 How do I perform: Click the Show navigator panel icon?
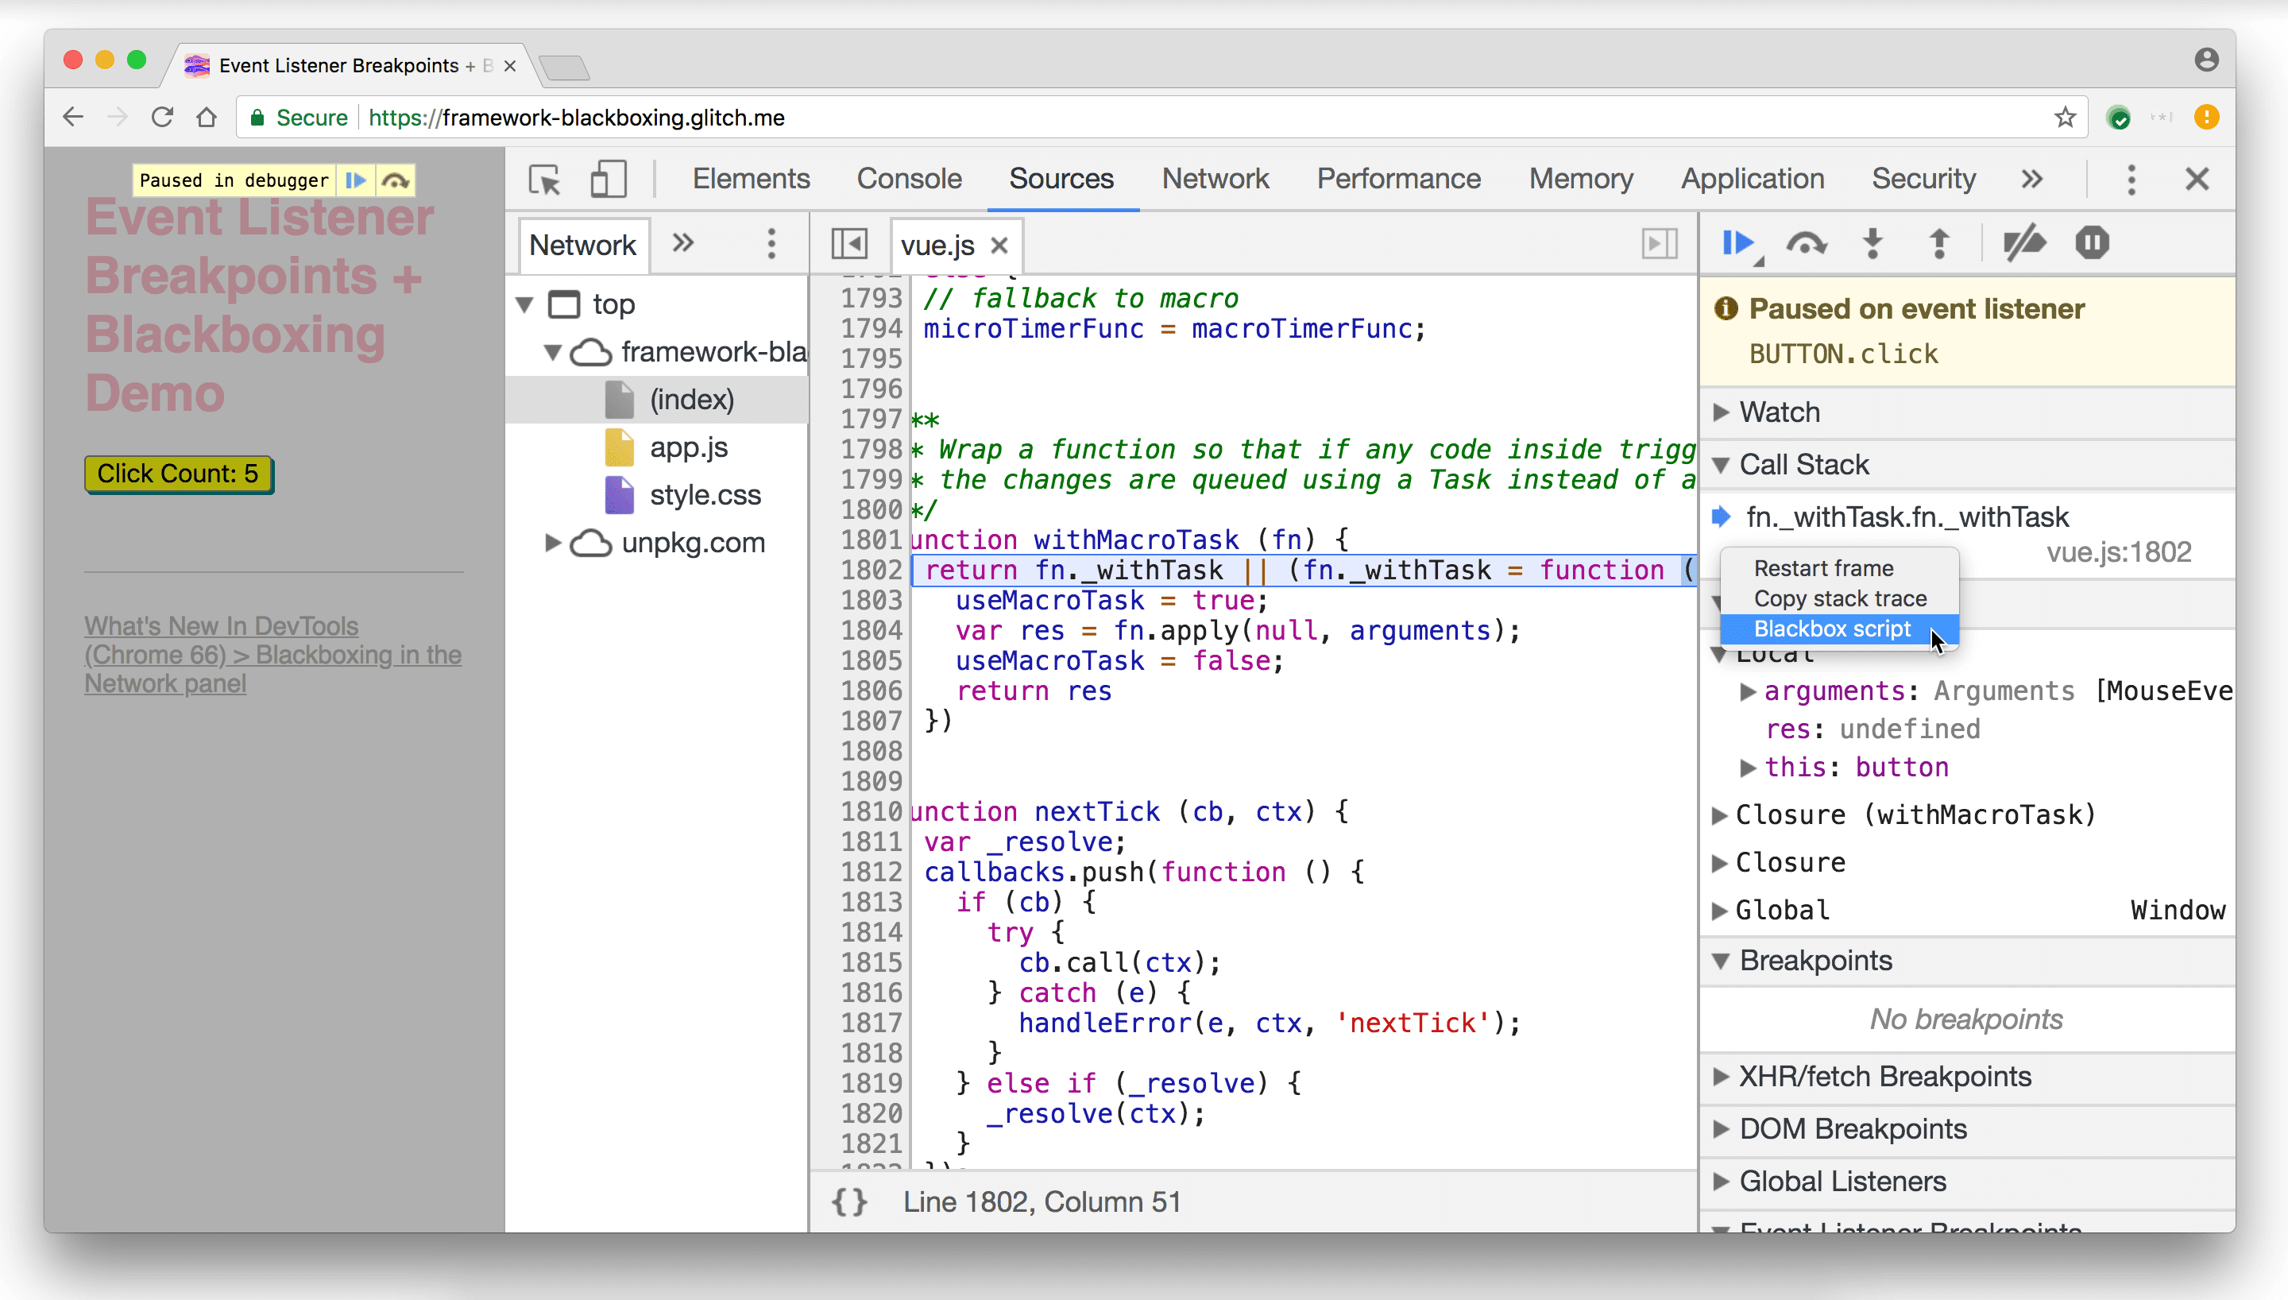tap(848, 244)
